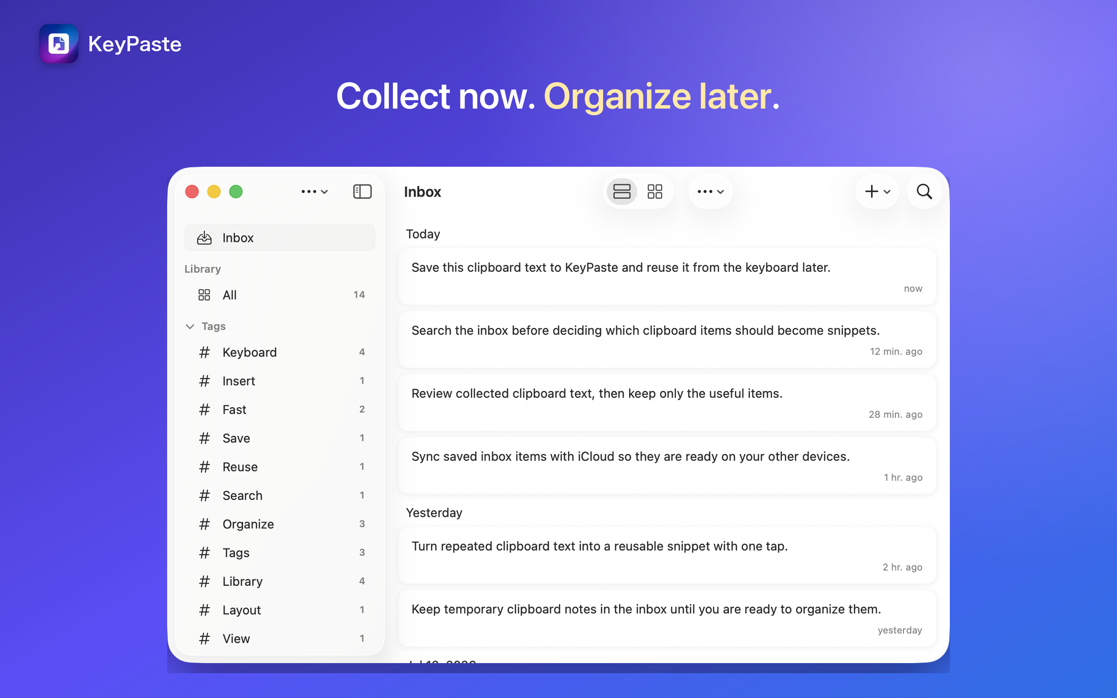Click the '1 hr. ago' timestamp
1117x698 pixels.
tap(903, 477)
